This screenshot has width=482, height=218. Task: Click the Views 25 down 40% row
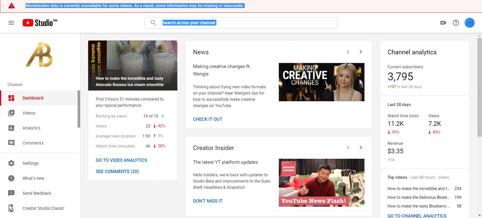131,126
